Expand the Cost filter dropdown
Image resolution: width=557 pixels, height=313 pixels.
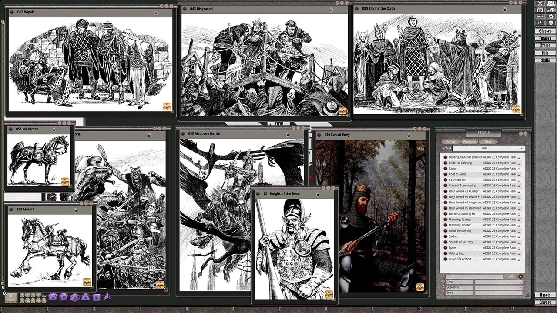499,282
